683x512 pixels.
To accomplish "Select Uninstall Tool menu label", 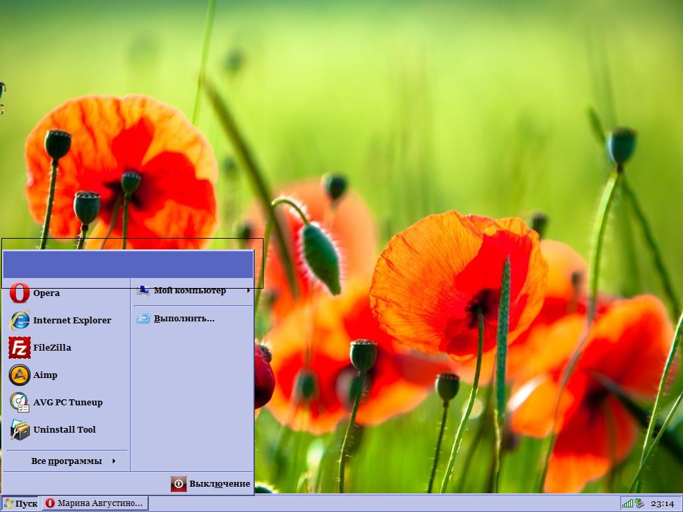I will [x=65, y=430].
